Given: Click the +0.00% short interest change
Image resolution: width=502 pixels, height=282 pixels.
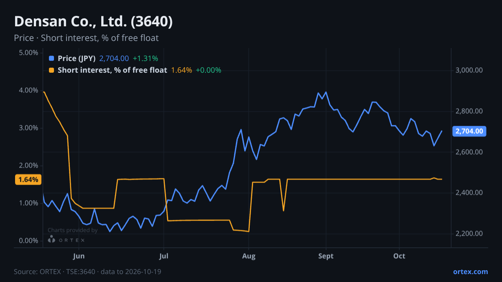Looking at the screenshot, I should point(208,70).
